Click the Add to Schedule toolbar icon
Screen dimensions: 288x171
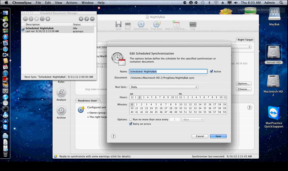click(176, 24)
